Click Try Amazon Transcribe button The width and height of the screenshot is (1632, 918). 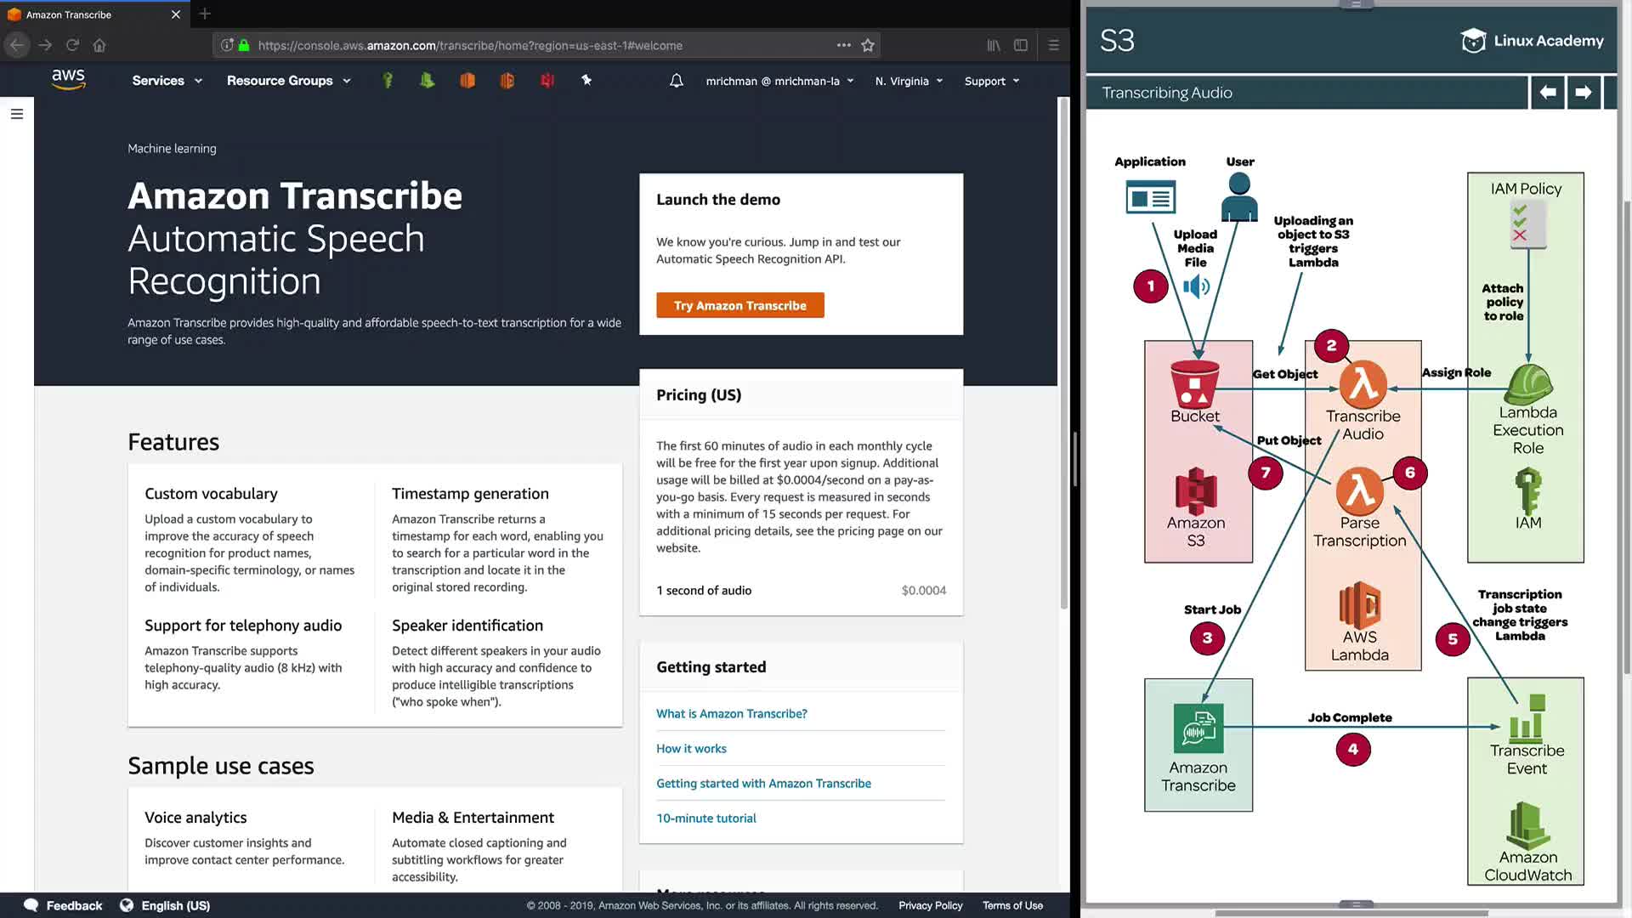coord(739,305)
